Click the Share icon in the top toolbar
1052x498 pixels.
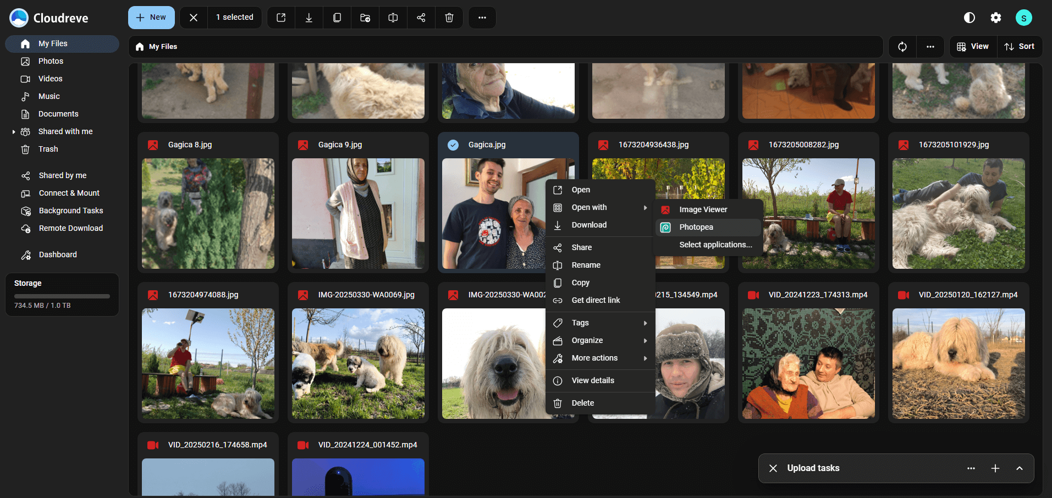click(421, 18)
